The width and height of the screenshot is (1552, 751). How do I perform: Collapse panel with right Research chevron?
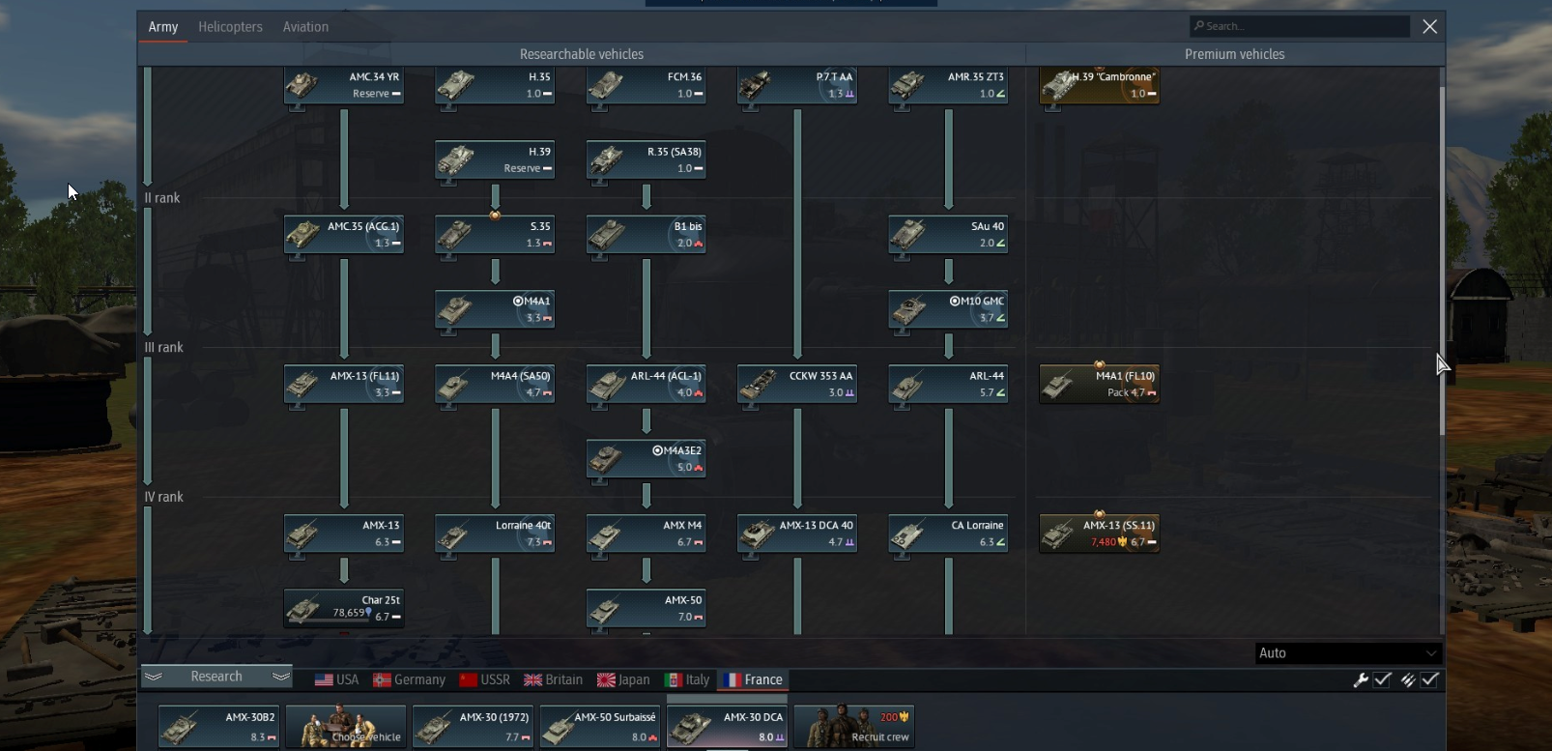[x=281, y=677]
